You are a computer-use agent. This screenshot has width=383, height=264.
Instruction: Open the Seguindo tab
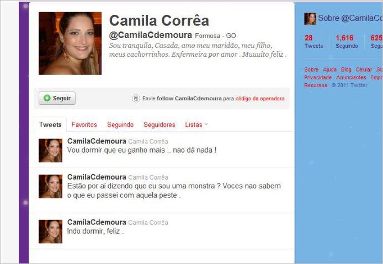tap(120, 125)
